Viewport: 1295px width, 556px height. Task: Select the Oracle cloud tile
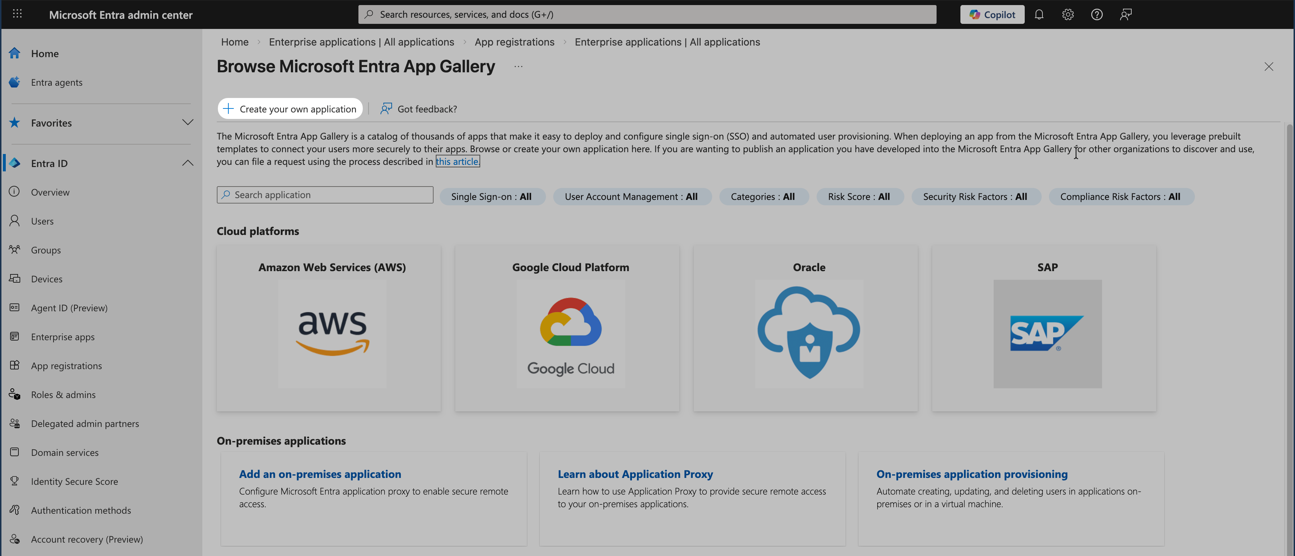805,328
